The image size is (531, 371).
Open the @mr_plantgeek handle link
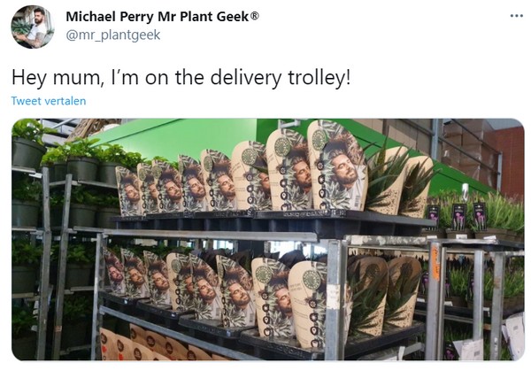click(x=112, y=35)
